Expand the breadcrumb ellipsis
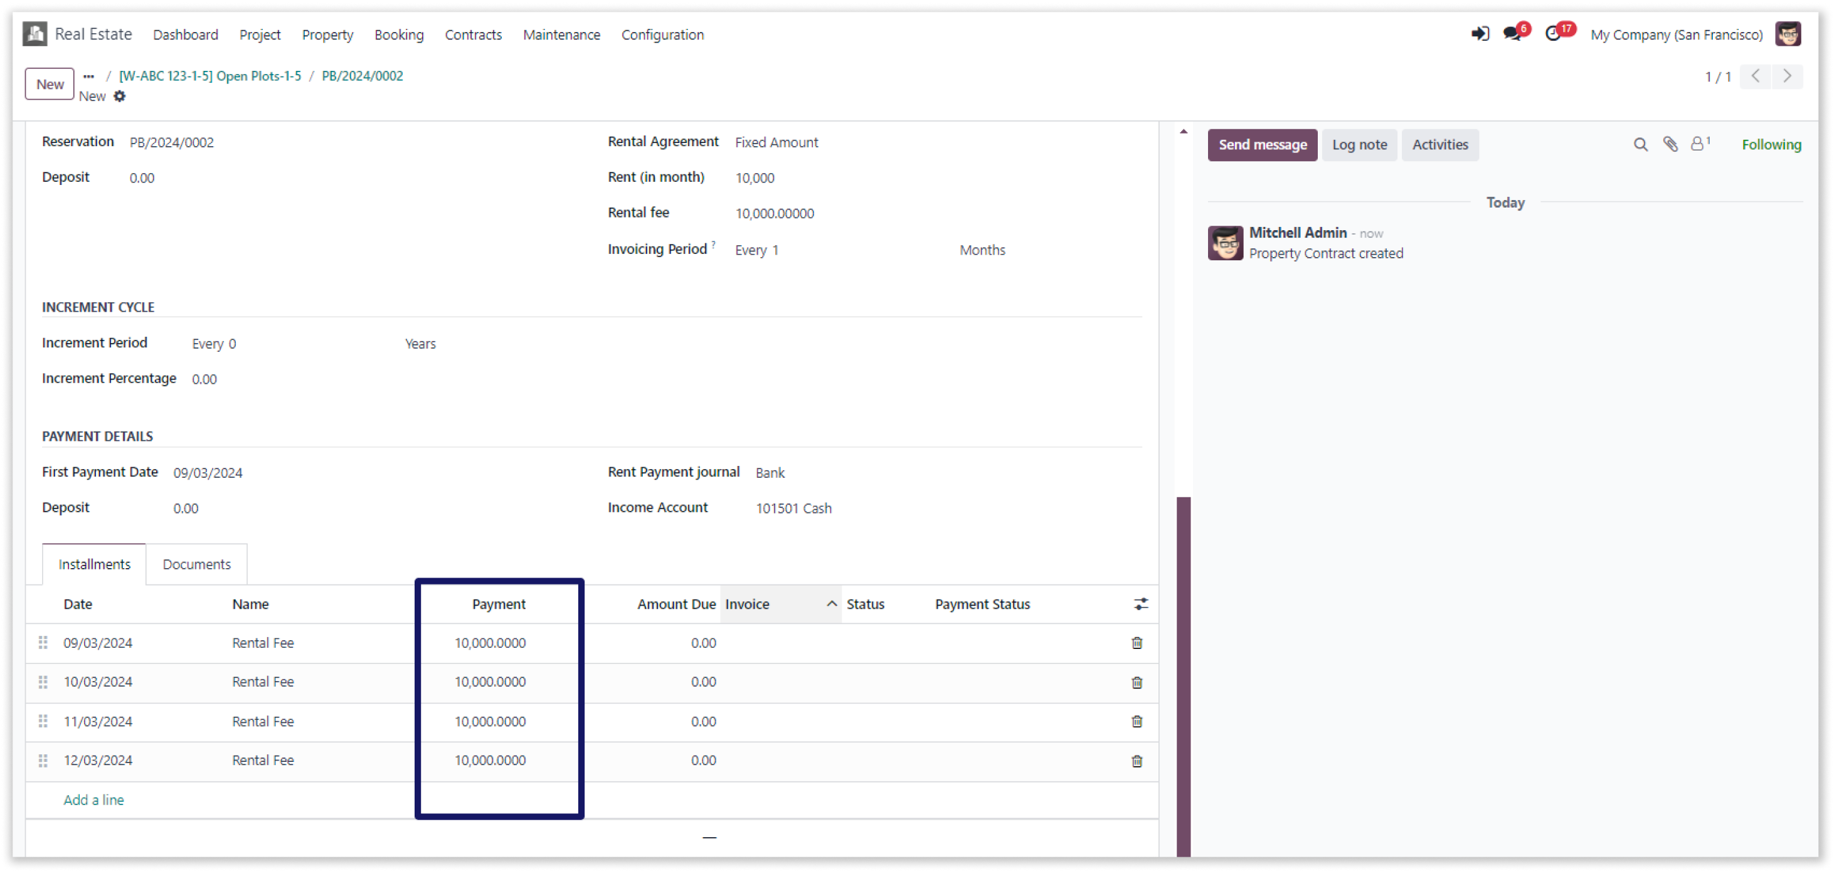 pyautogui.click(x=88, y=75)
